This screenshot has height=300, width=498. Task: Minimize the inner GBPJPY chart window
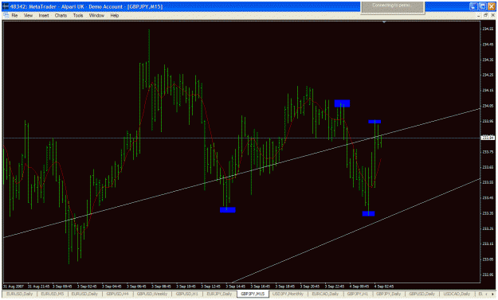479,15
